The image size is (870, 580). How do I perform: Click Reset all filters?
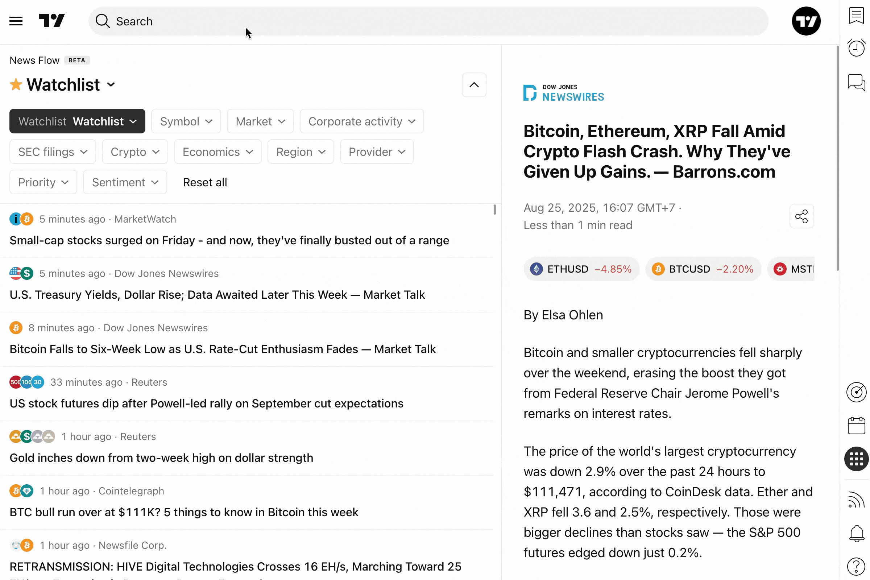[x=205, y=182]
